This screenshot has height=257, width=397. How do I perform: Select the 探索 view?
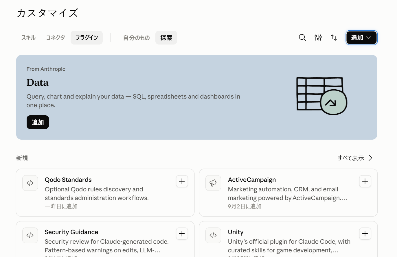pyautogui.click(x=166, y=38)
